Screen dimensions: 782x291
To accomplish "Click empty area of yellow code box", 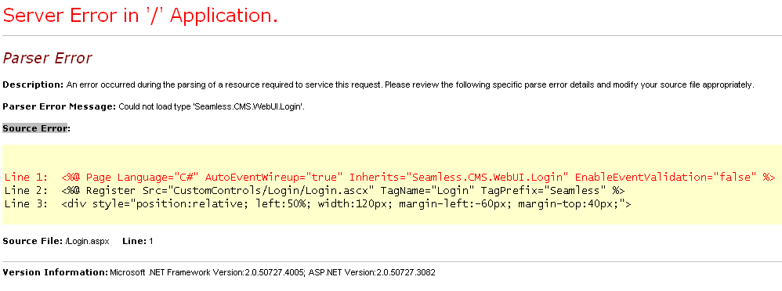I will [x=389, y=157].
